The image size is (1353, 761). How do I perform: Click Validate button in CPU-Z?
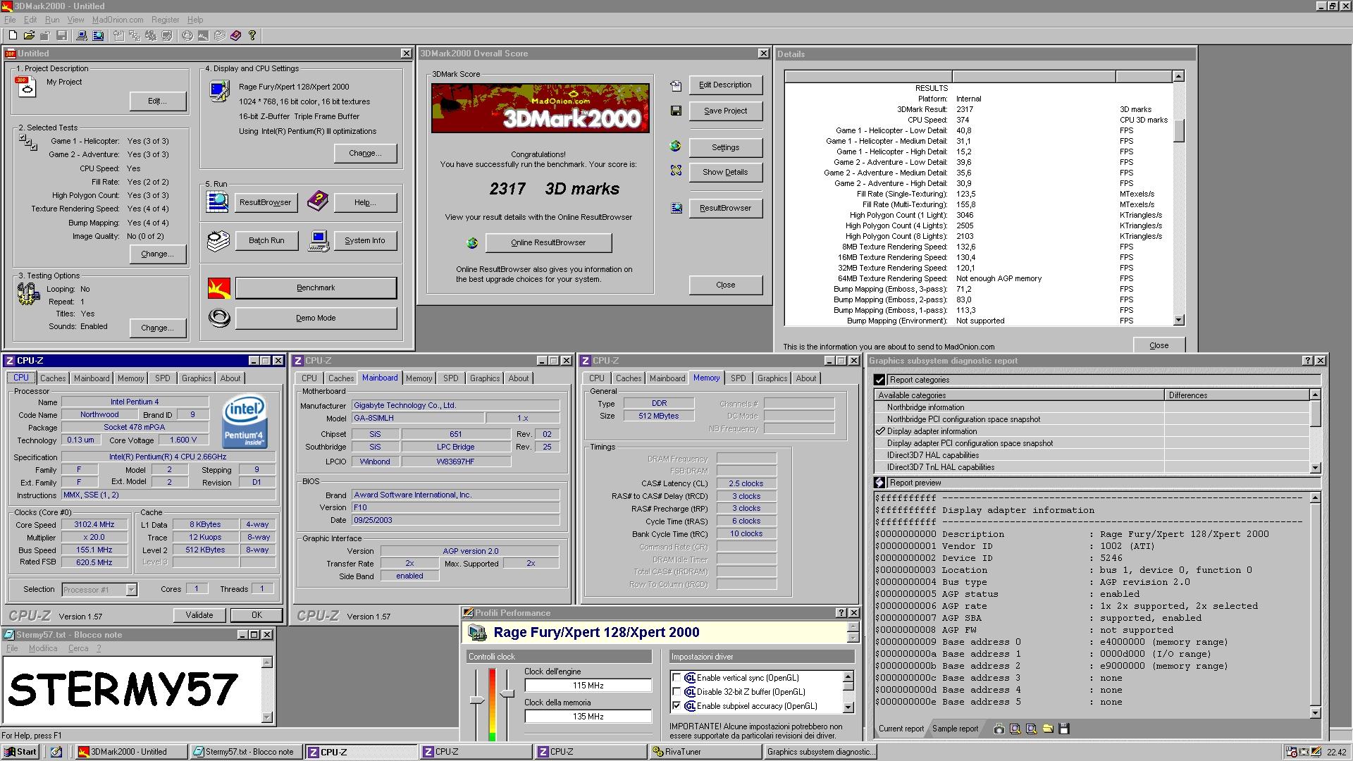(199, 615)
